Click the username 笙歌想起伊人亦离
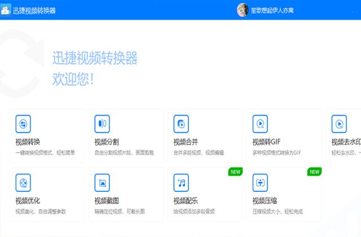The height and width of the screenshot is (237, 361). tap(272, 10)
